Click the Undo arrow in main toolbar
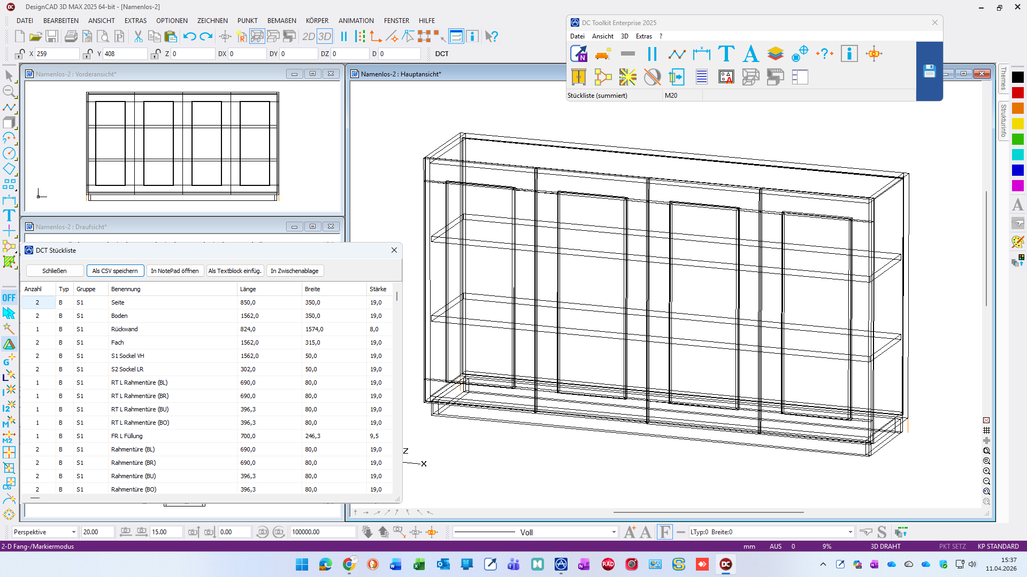 tap(189, 36)
